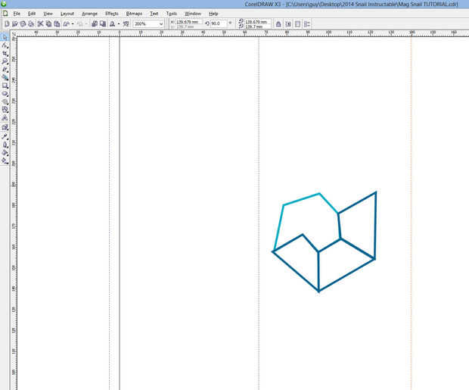Click the Undo toolbar icon

click(x=67, y=23)
